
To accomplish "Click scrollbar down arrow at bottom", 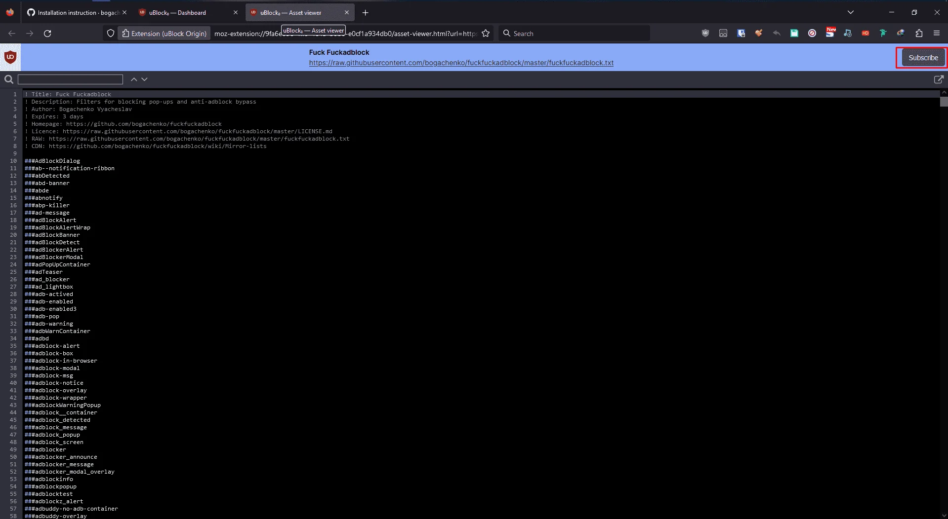I will (x=944, y=515).
